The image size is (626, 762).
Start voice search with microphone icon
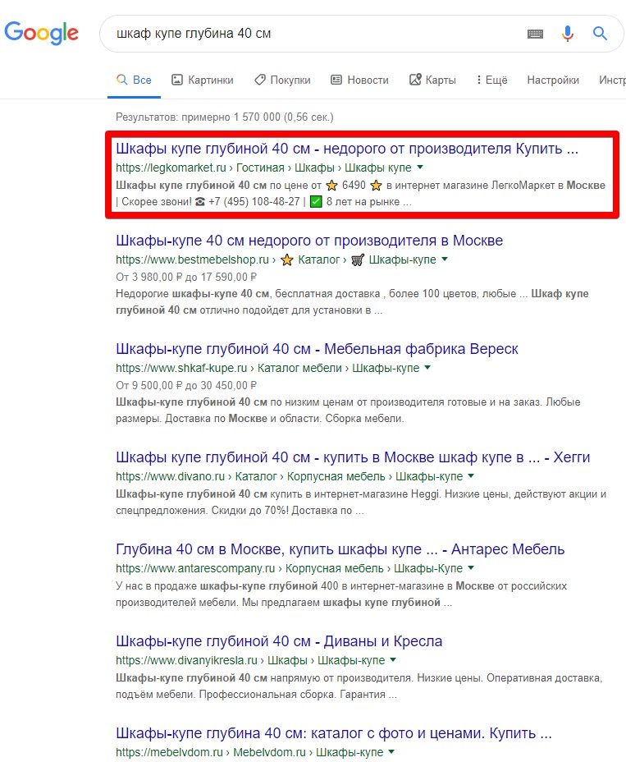(x=567, y=33)
